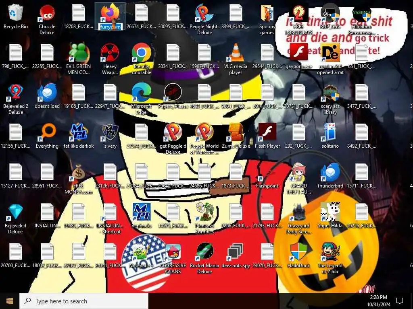Select file 26674_FUCK...
Screen dimensions: 413x309
pyautogui.click(x=142, y=13)
